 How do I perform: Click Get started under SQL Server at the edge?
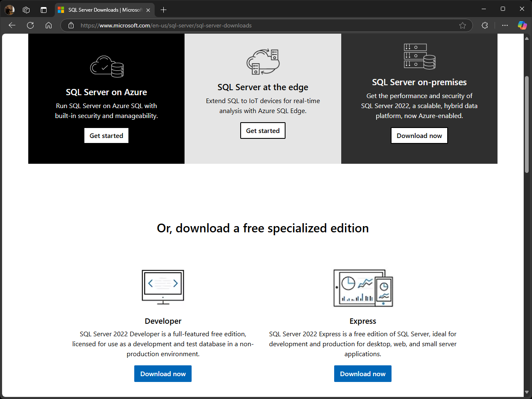click(x=263, y=131)
